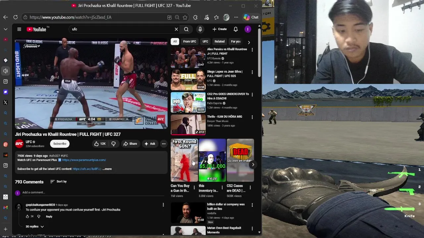Switch to the Gmail vertical tab
Screen dimensions: 424x238
[5, 207]
